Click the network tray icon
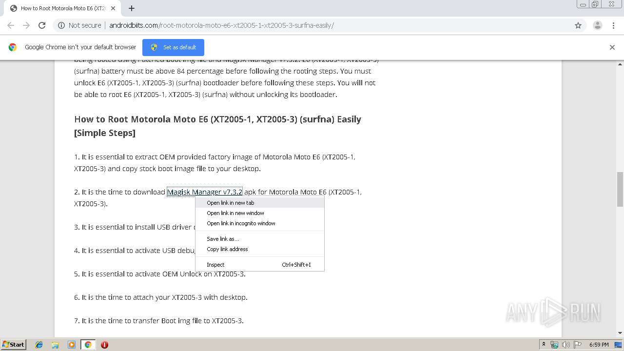The width and height of the screenshot is (624, 351). point(554,345)
